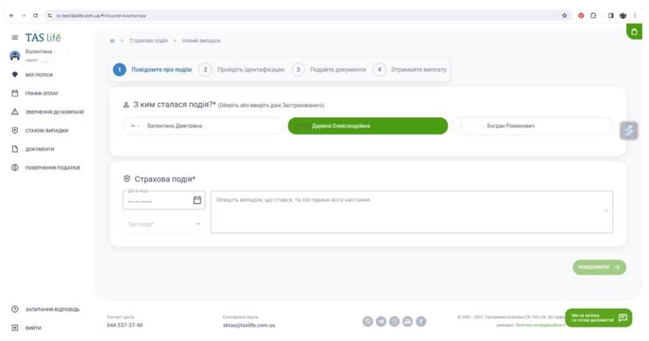649x341 pixels.
Task: Select insured person Богдан Романович
Action: tap(532, 126)
